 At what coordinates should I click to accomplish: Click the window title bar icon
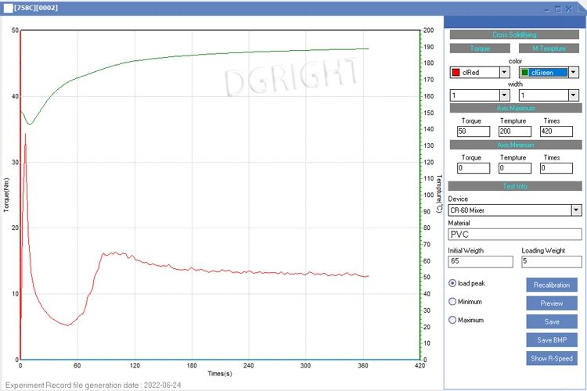(x=8, y=9)
